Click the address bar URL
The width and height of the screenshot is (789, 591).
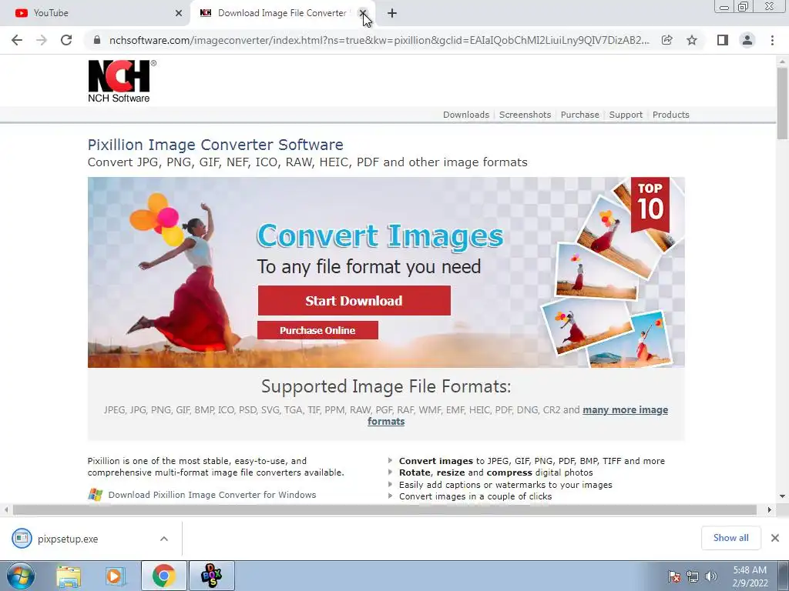click(379, 40)
